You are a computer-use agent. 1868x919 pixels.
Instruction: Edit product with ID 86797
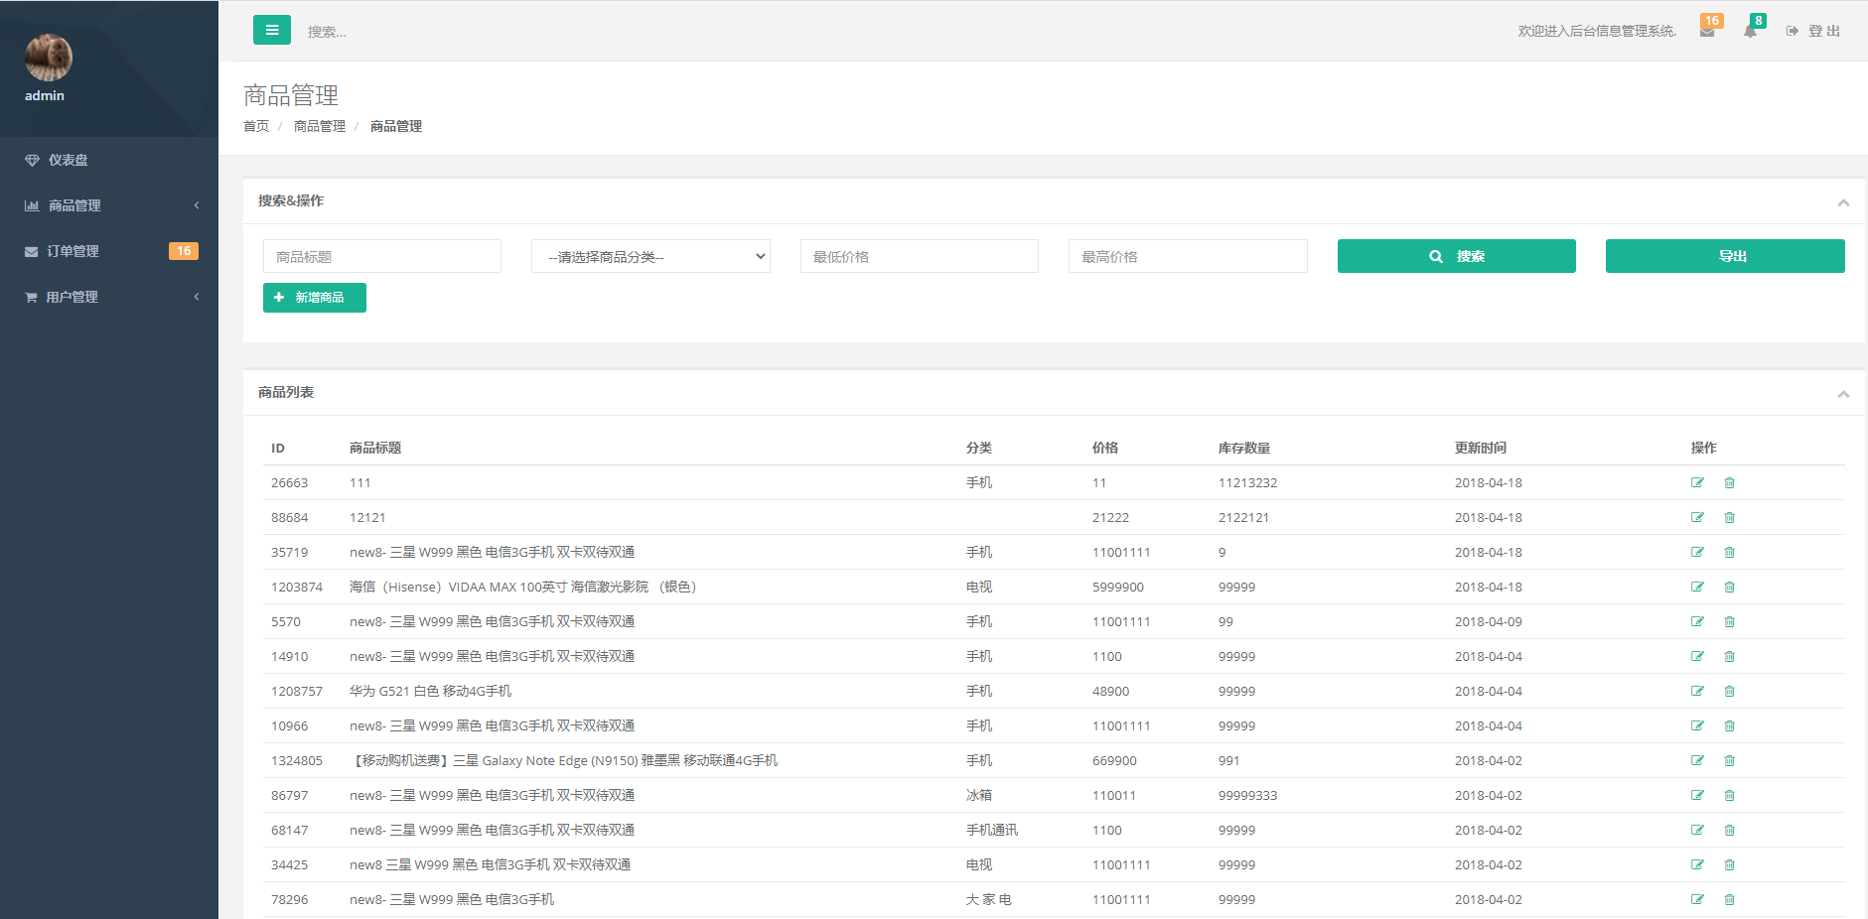point(1697,795)
